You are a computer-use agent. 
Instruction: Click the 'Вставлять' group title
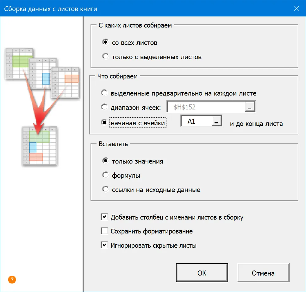pyautogui.click(x=113, y=144)
